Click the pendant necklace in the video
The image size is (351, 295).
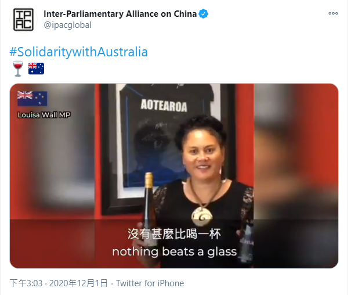click(x=202, y=215)
